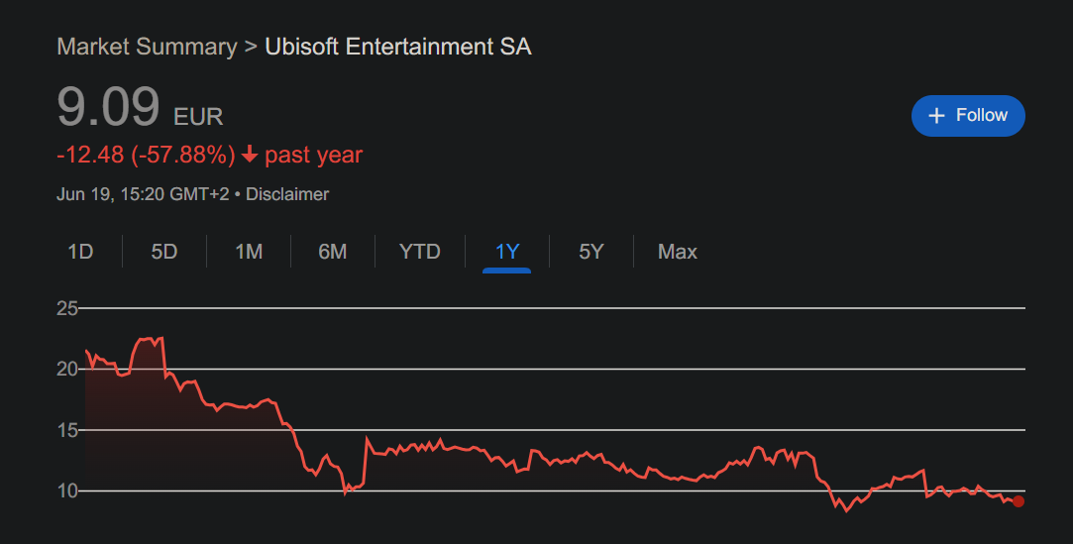
Task: Show the Max range chart
Action: 678,252
